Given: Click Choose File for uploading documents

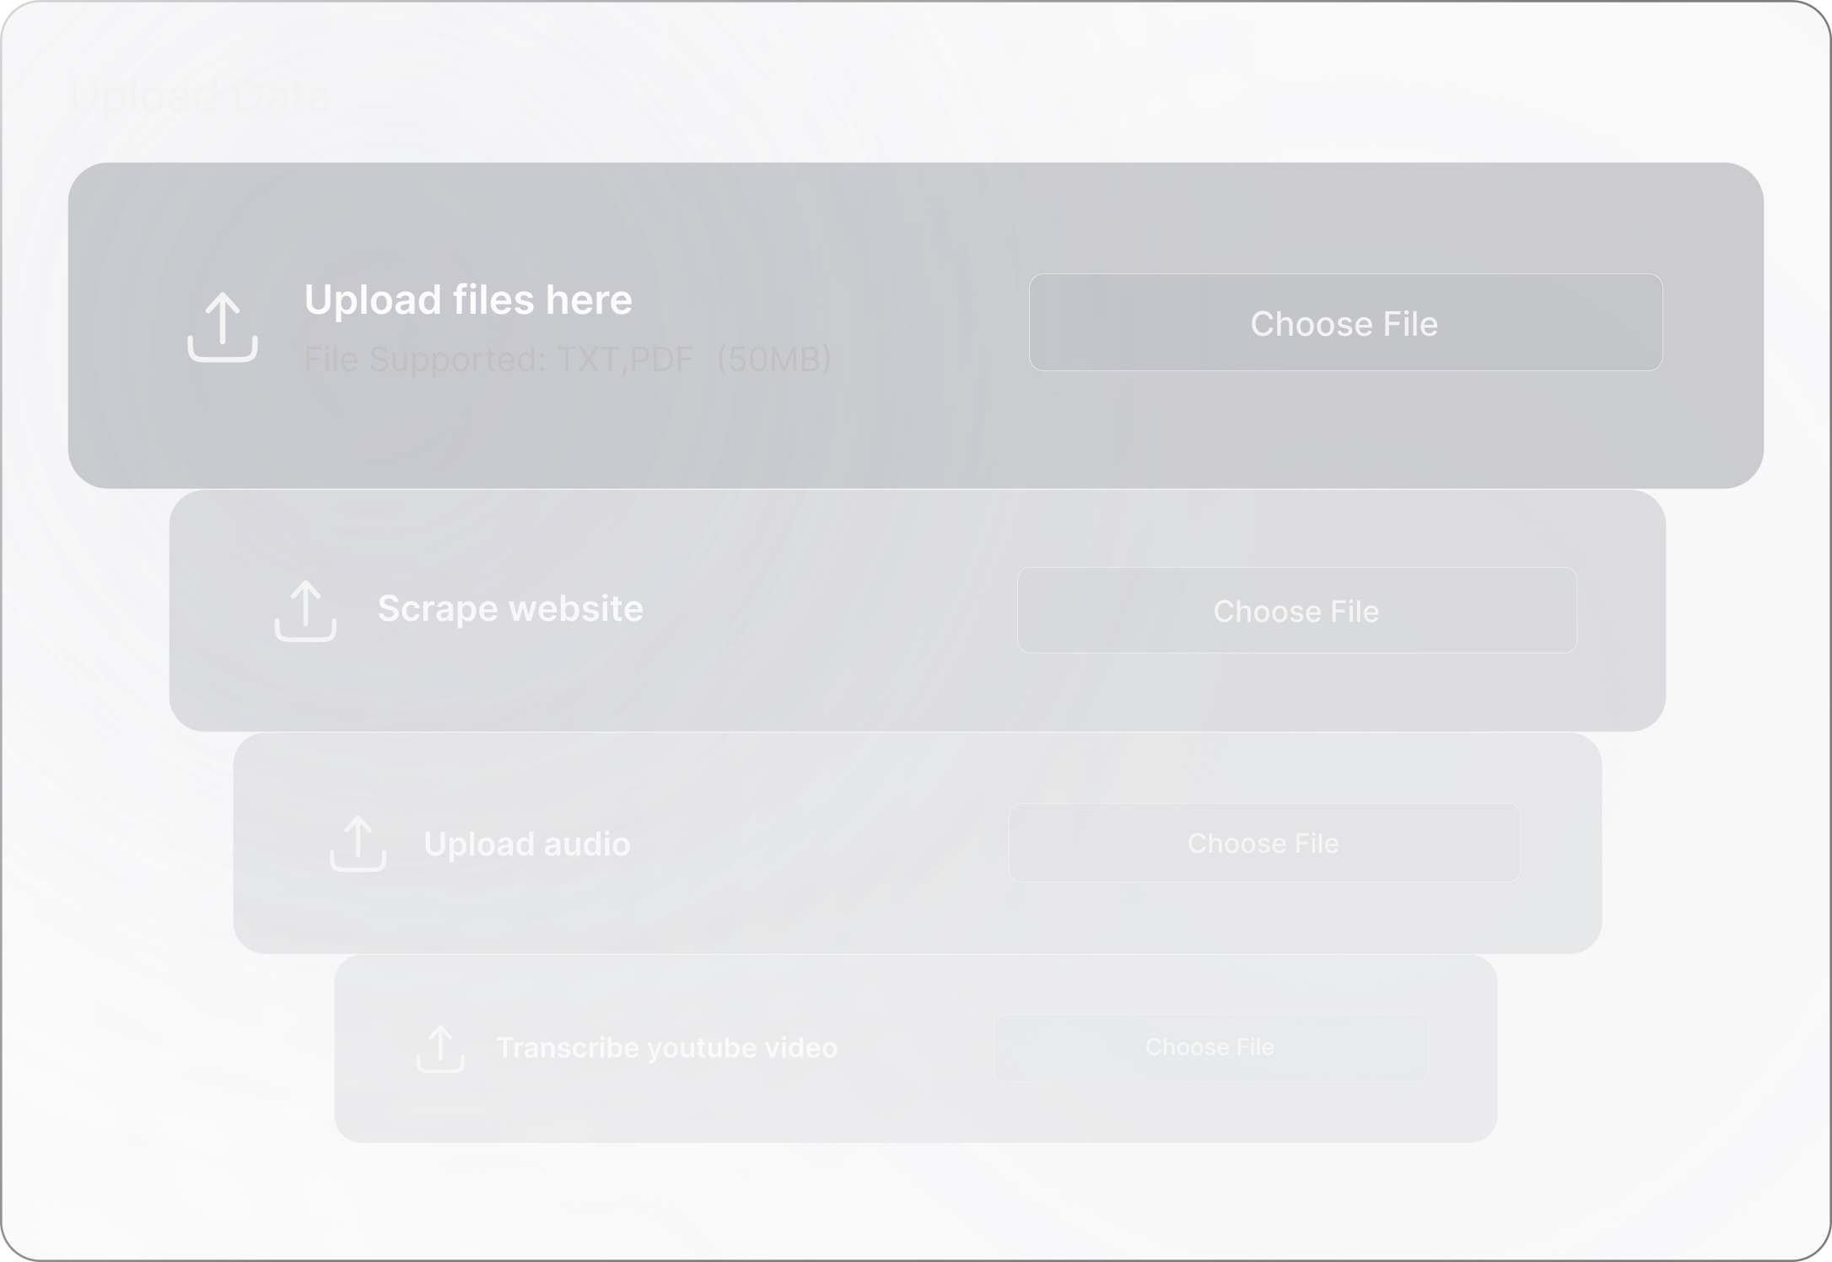Looking at the screenshot, I should [x=1344, y=323].
